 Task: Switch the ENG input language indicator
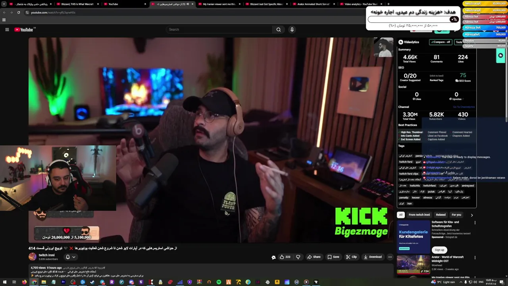point(481,282)
